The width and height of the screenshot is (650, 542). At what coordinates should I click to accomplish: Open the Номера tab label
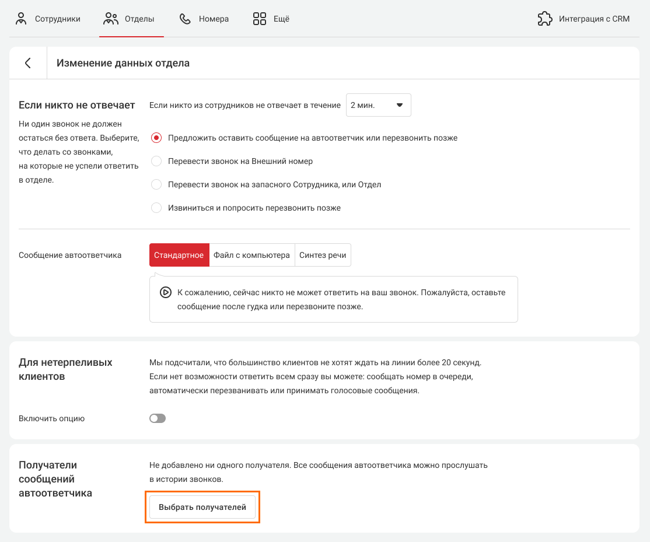coord(214,19)
